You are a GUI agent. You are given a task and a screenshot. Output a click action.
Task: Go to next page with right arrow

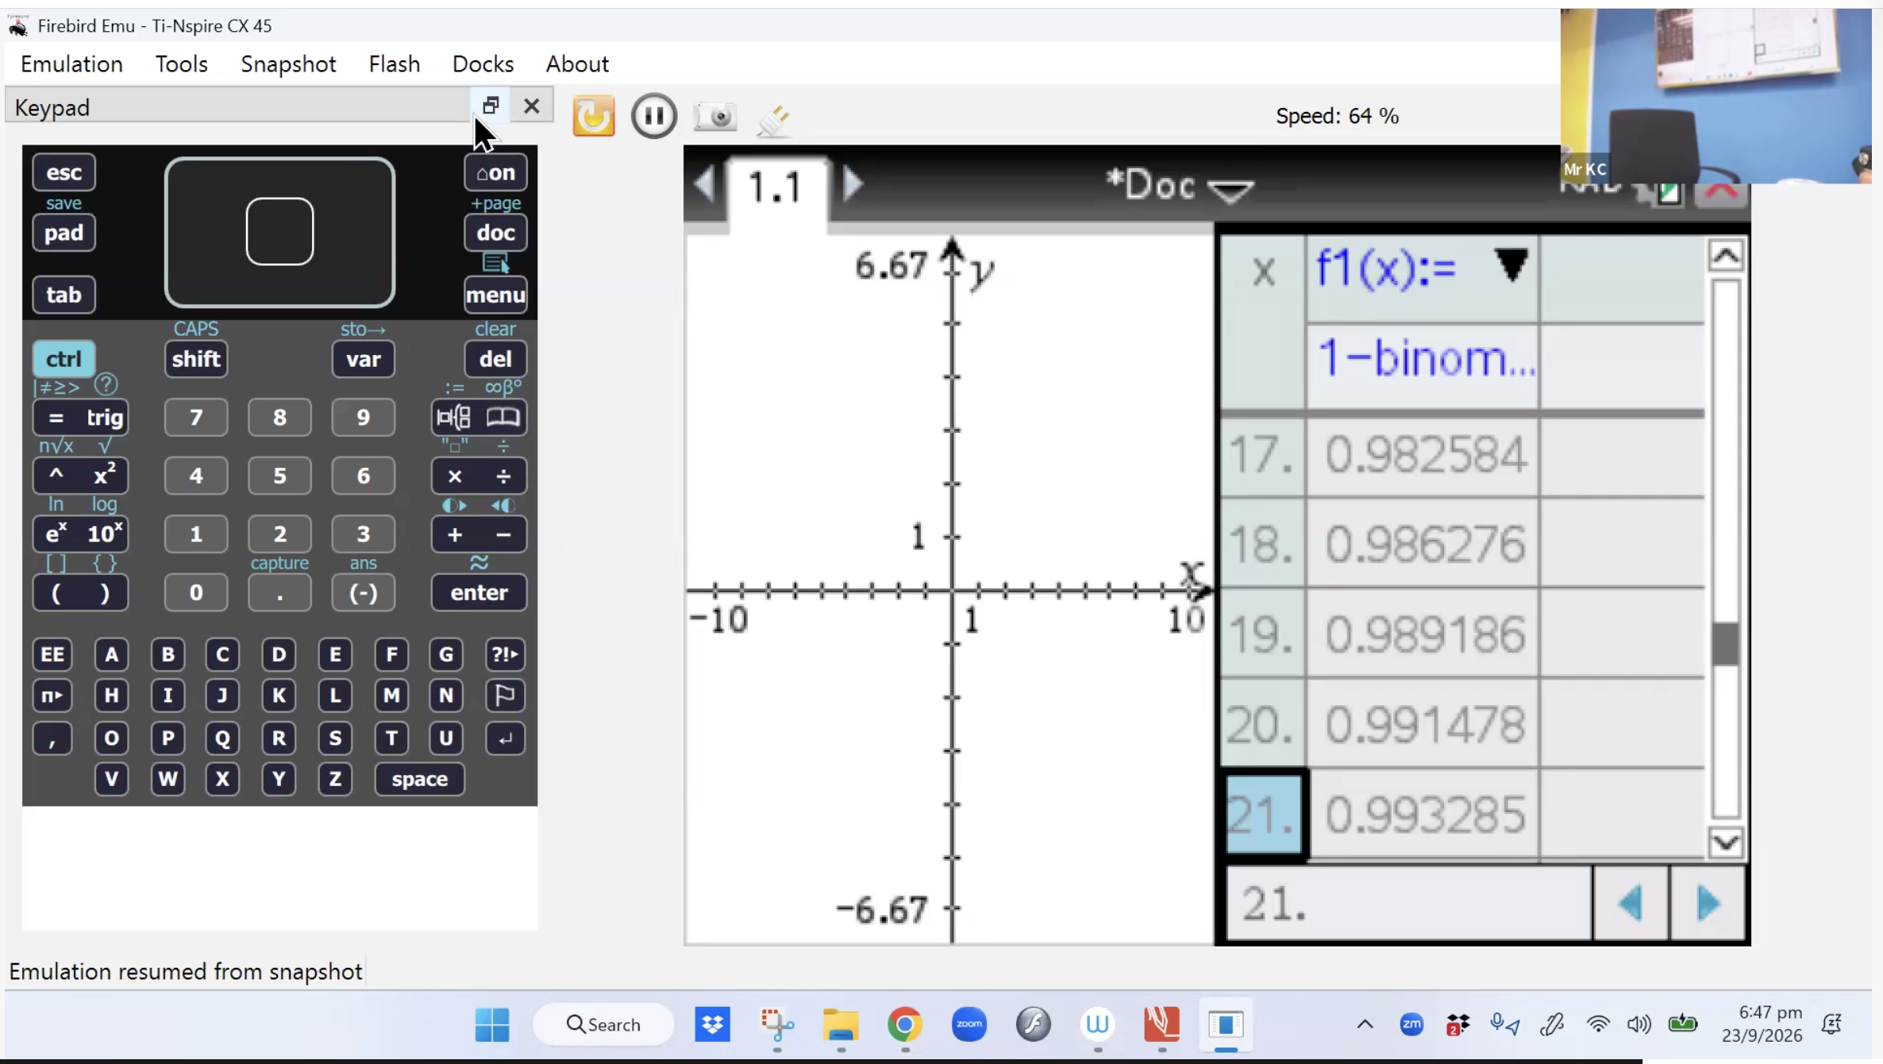[852, 185]
